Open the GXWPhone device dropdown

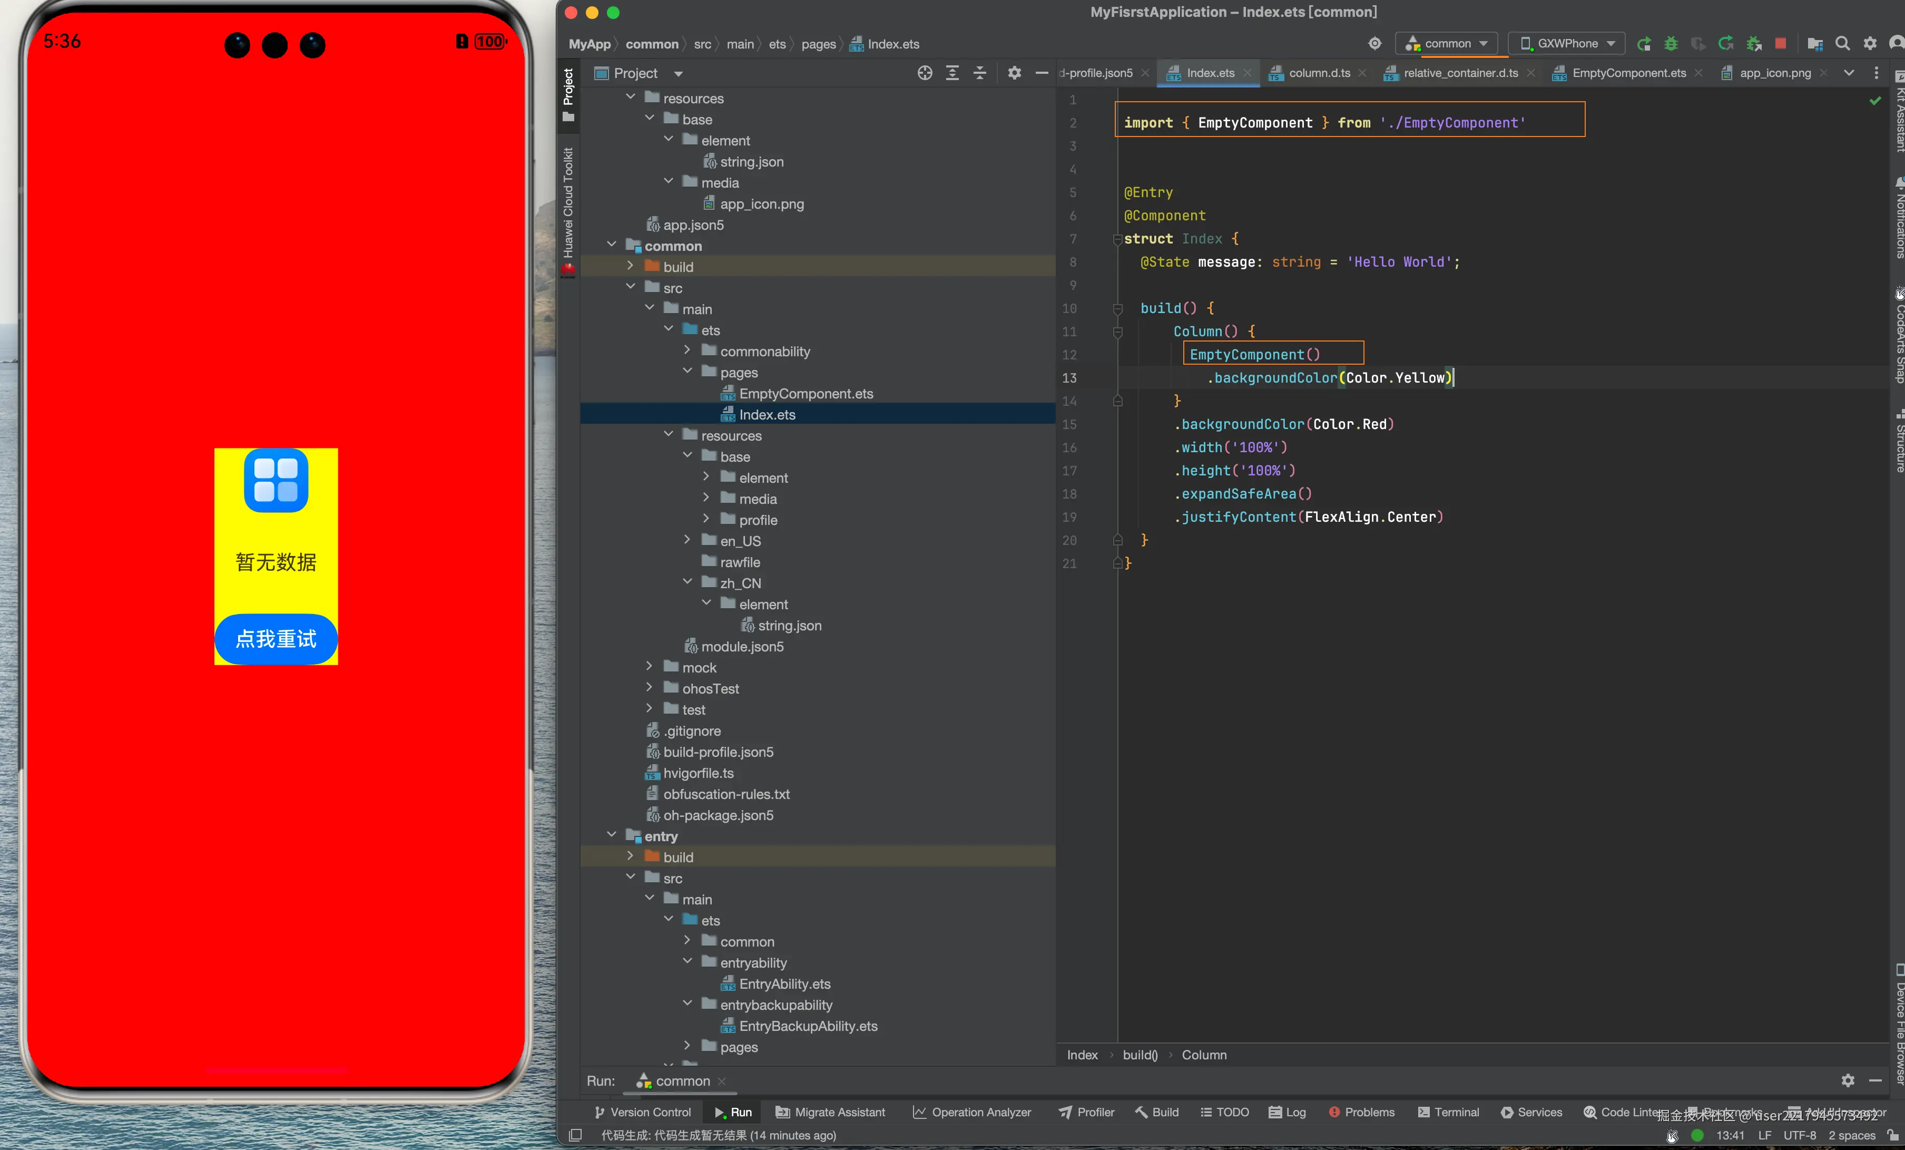[1566, 43]
